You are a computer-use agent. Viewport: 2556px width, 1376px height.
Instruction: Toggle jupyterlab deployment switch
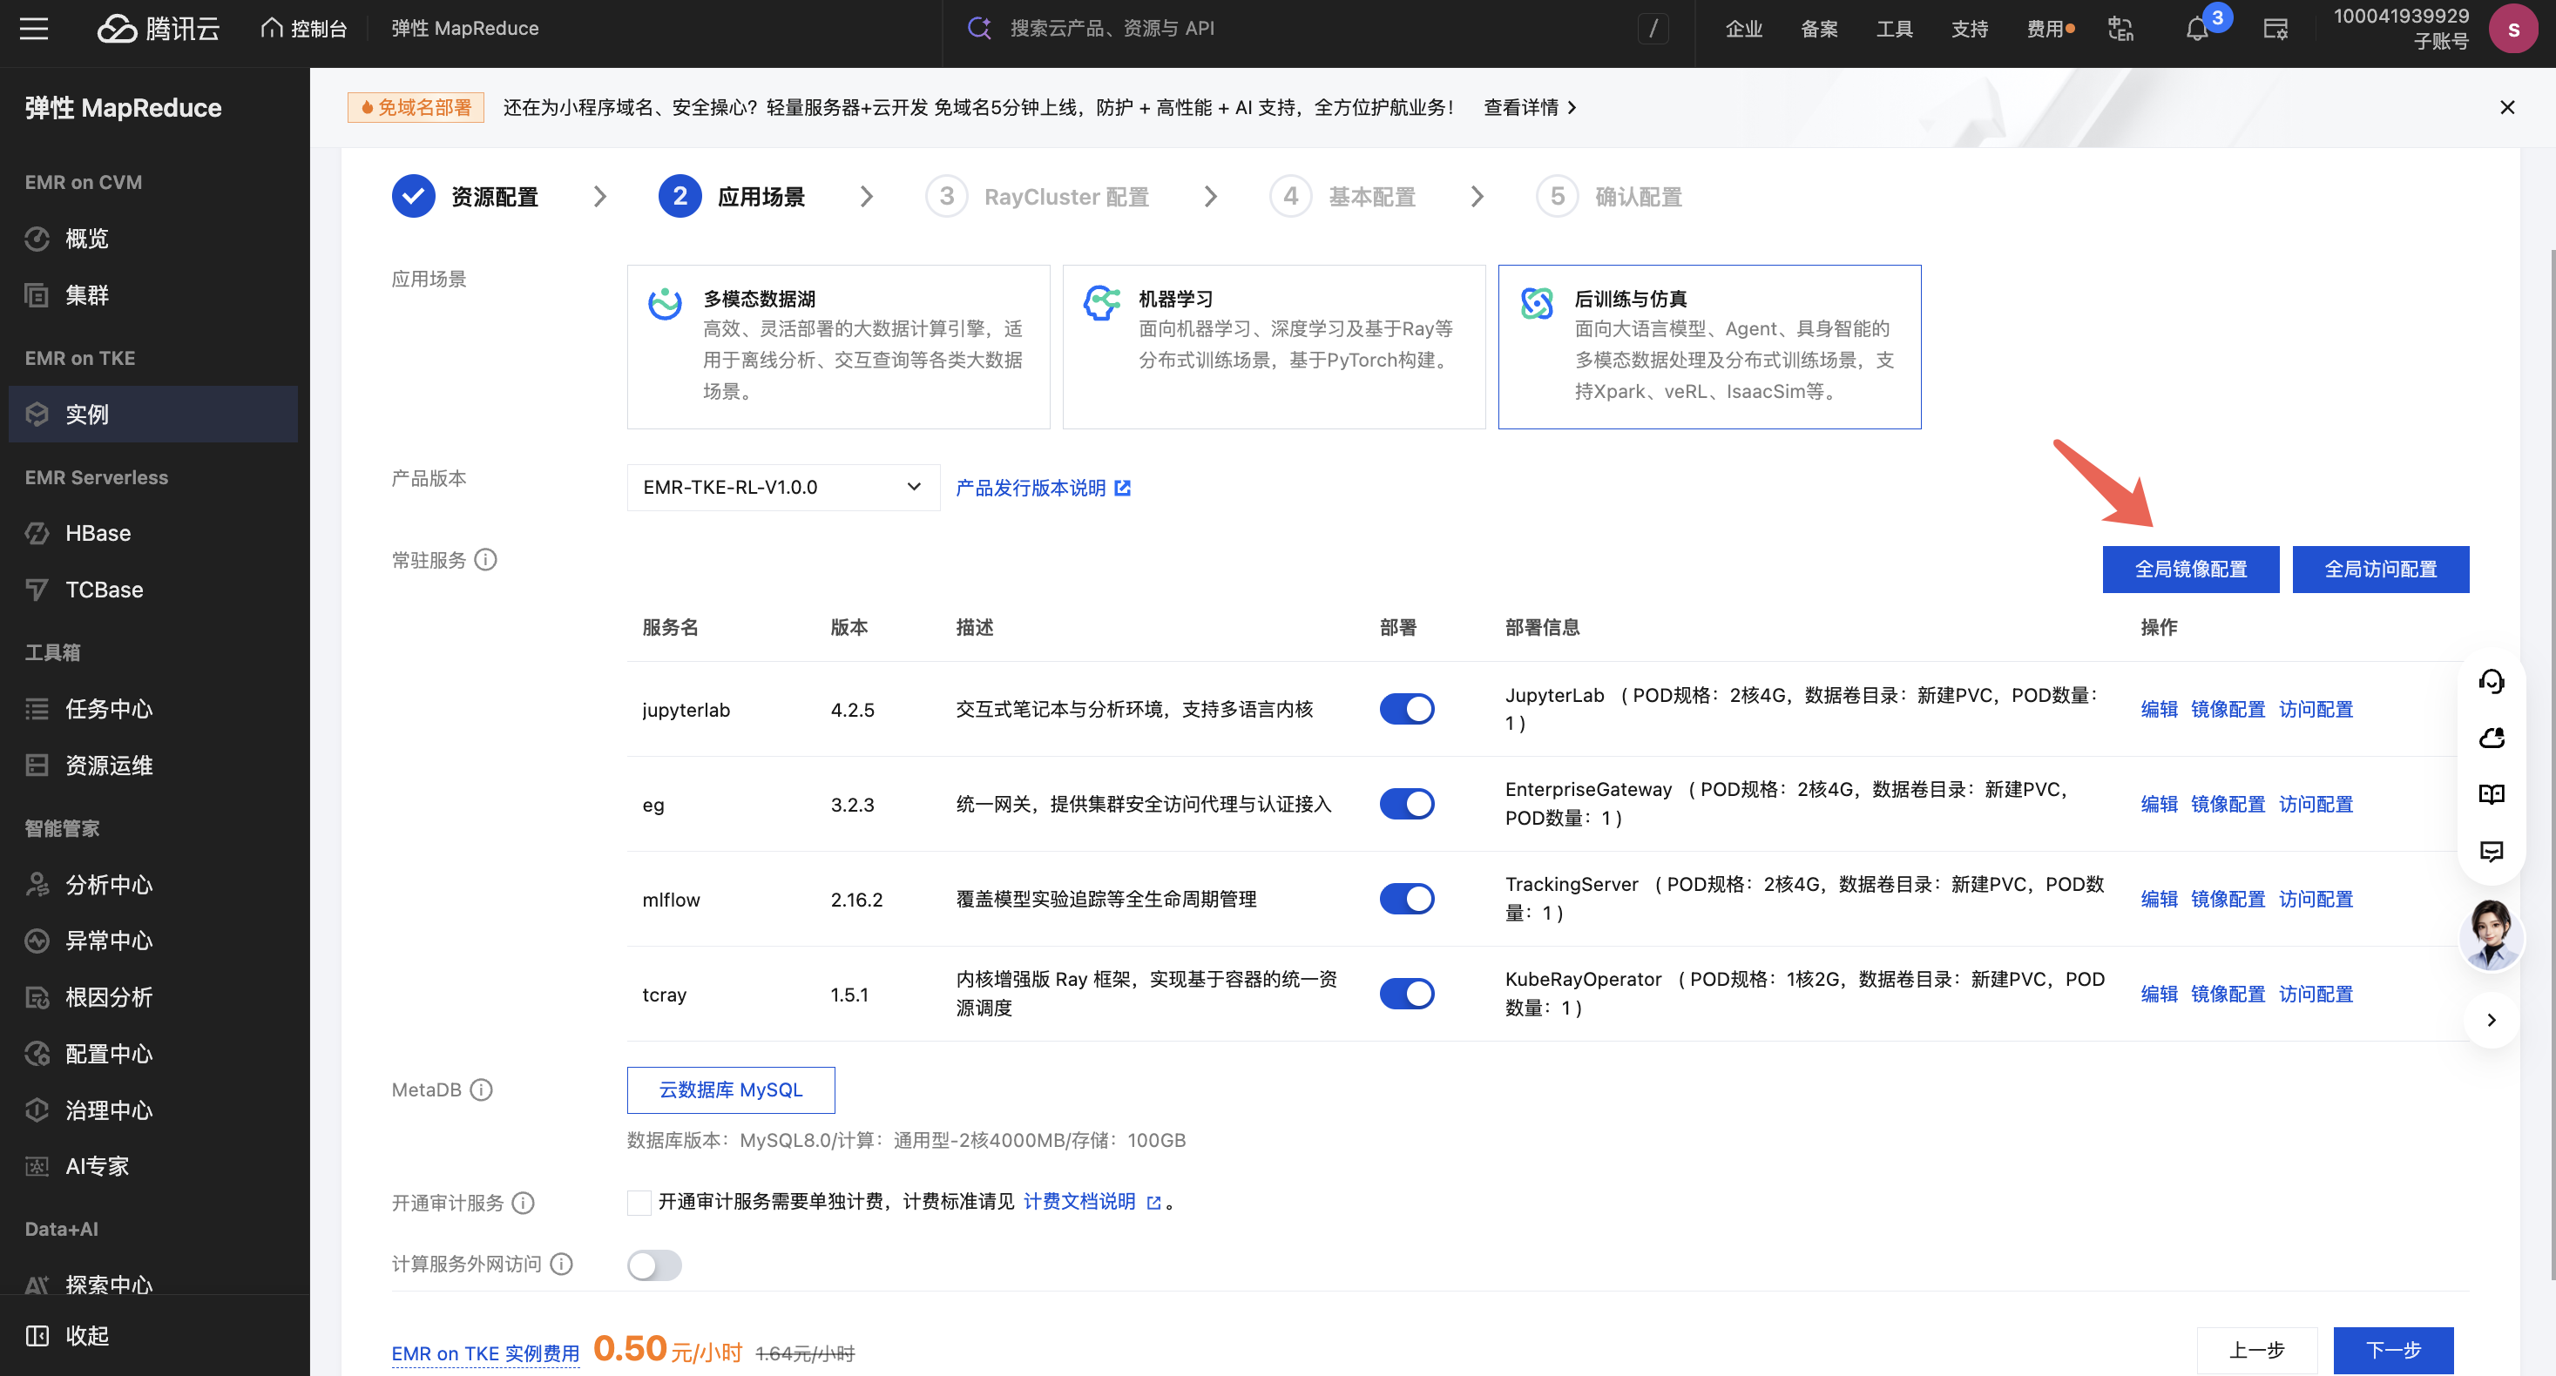pos(1406,708)
